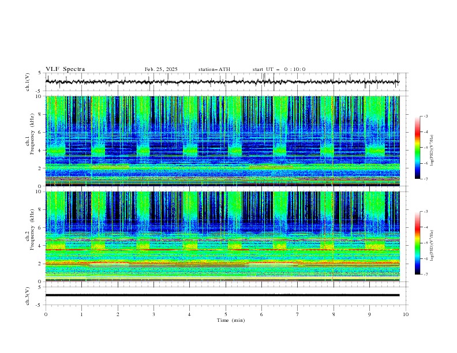Click the "-5" label on ch.1 colorbar
The height and width of the screenshot is (353, 457).
coord(425,148)
